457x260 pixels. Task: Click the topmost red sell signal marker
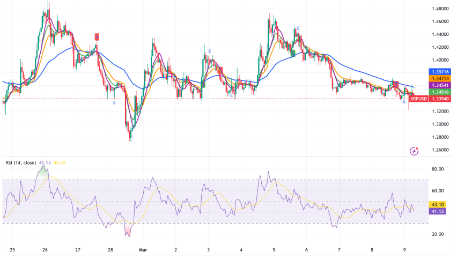tap(97, 36)
